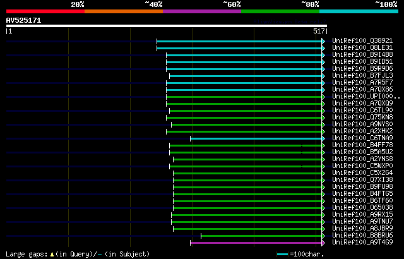The height and width of the screenshot is (259, 404).
Task: Open the UniRef100_A9NYS0 label
Action: 362,124
